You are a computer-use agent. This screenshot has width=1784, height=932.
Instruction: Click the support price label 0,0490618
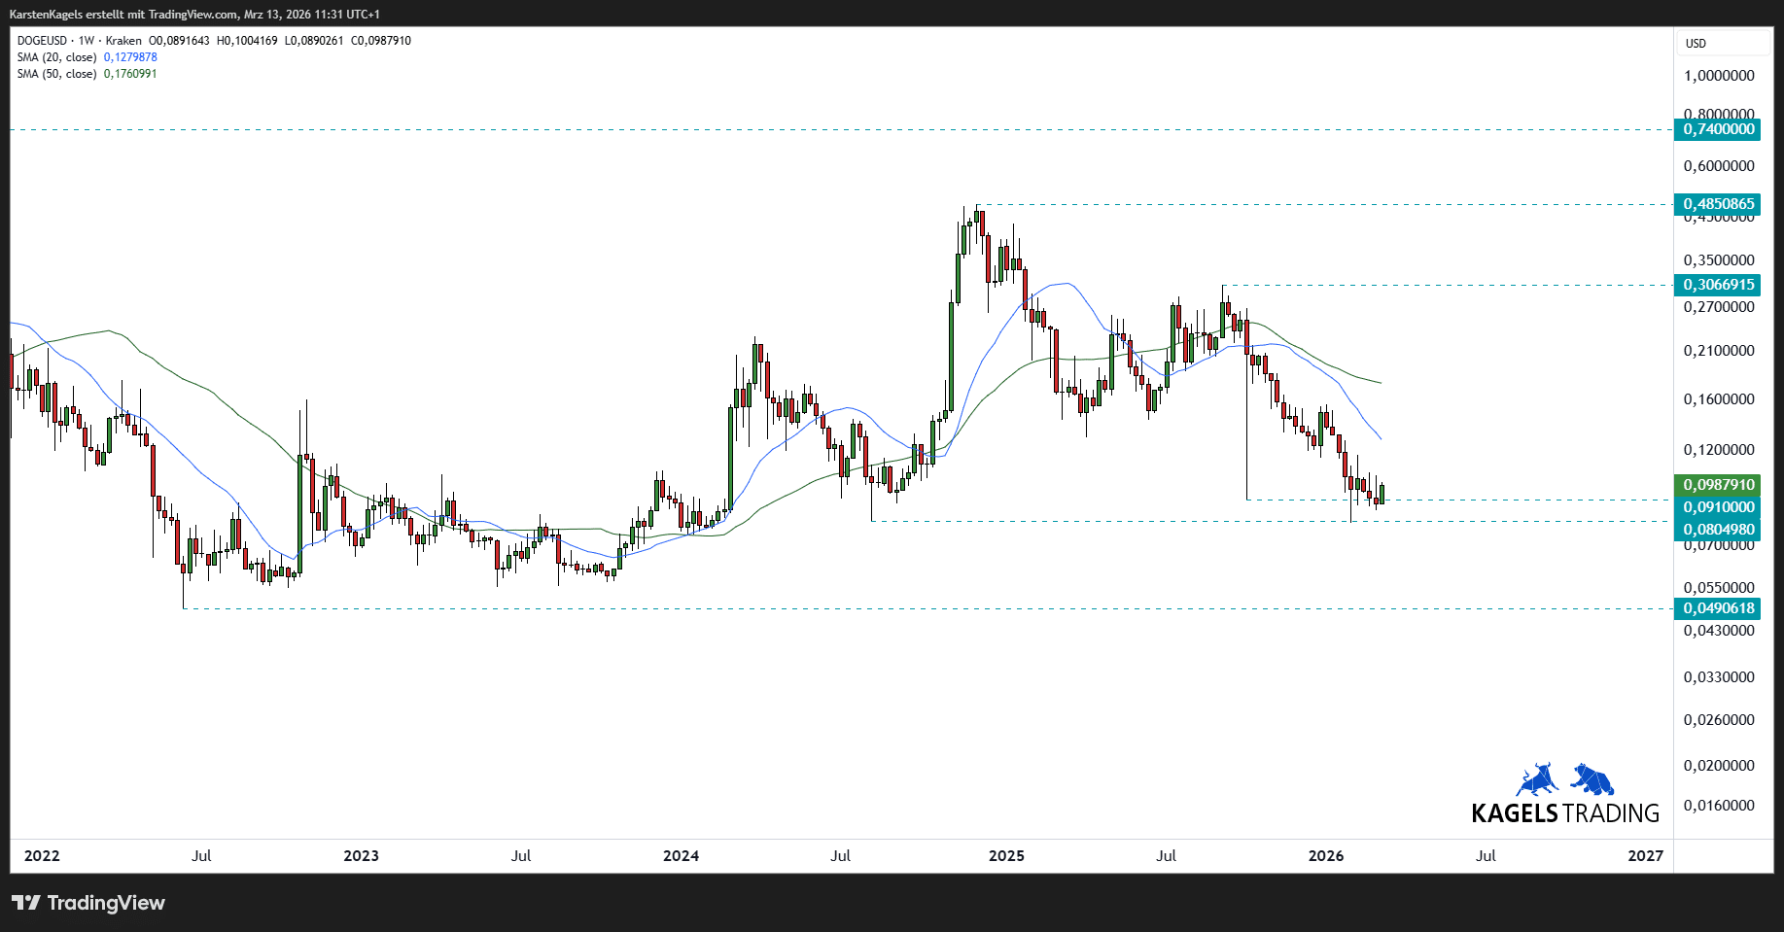[1716, 607]
